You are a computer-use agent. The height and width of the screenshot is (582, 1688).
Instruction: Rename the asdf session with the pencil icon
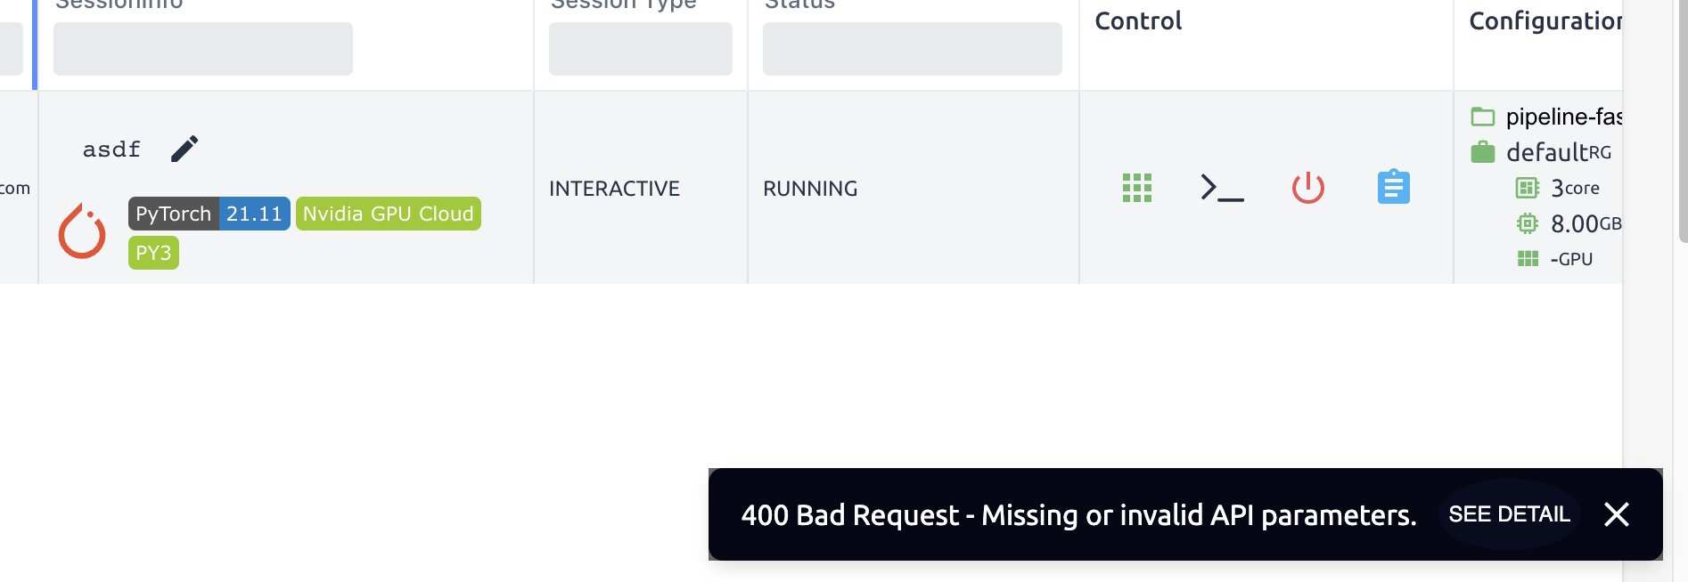(x=184, y=148)
